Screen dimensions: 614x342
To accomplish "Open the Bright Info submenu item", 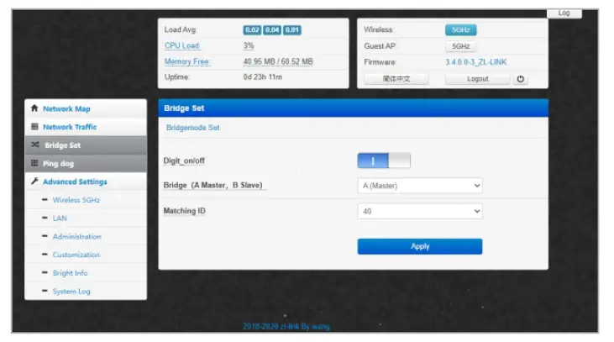I will [70, 272].
